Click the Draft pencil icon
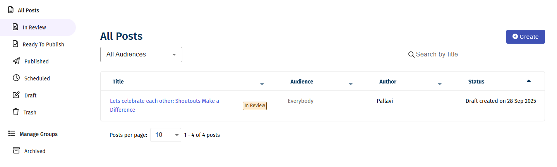Viewport: 557px width, 167px height. point(16,95)
